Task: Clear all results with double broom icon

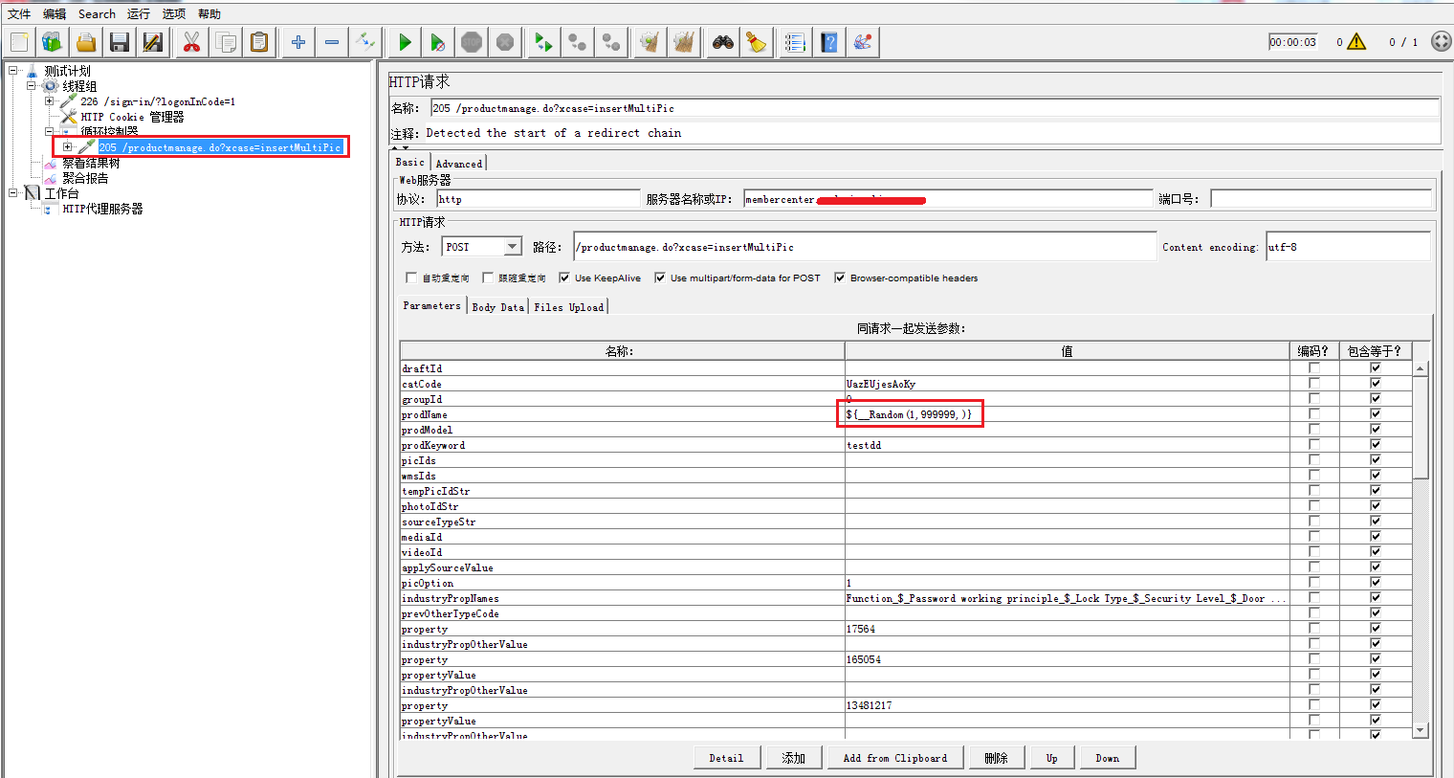Action: [x=684, y=42]
